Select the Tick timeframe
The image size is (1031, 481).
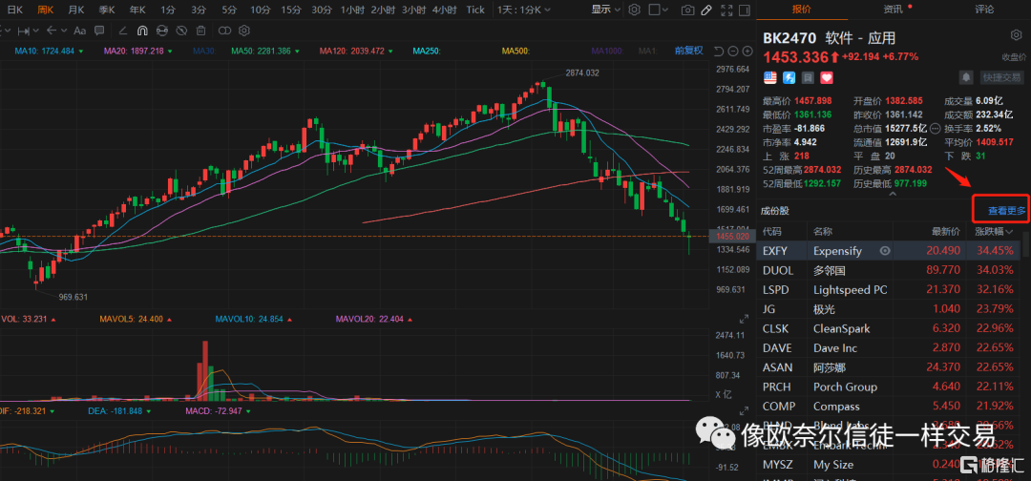(475, 10)
